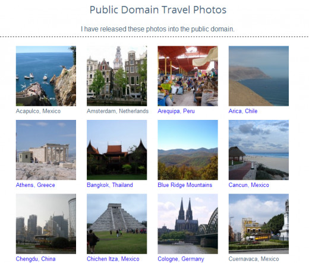Open the Amsterdam canal houses thumbnail
Viewport: 309px width, 263px height.
point(117,76)
